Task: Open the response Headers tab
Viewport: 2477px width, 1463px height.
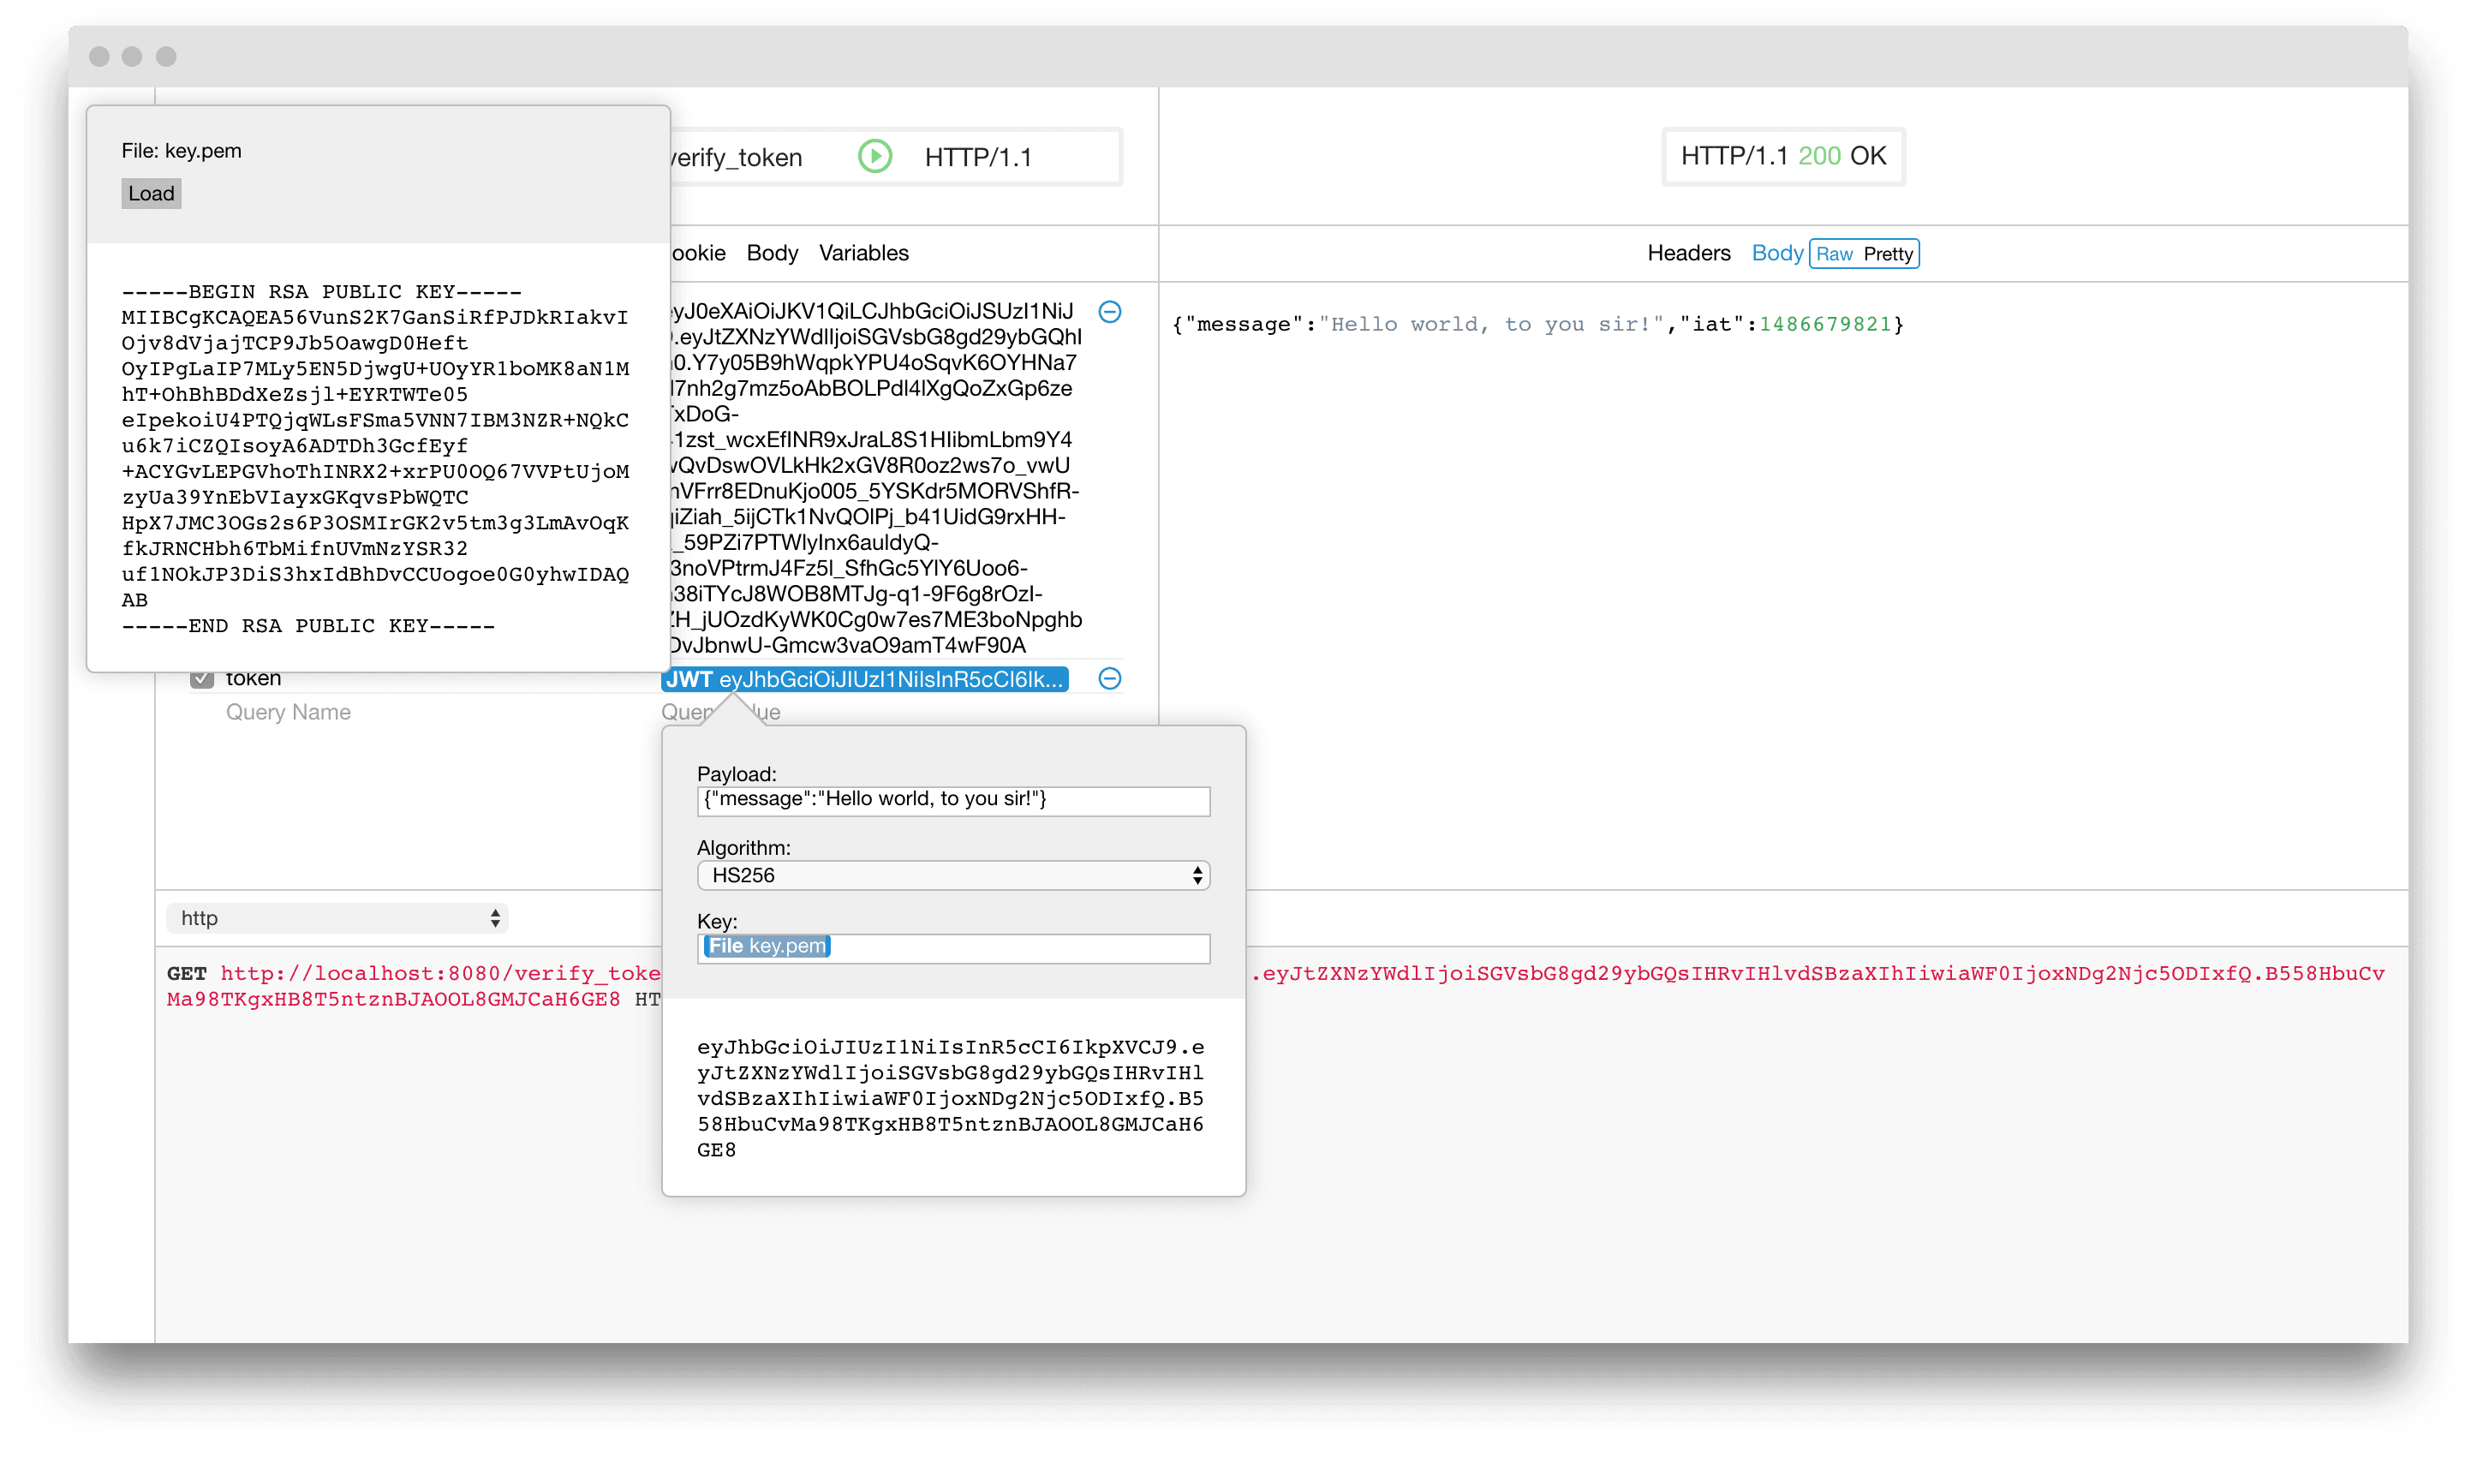Action: (1688, 254)
